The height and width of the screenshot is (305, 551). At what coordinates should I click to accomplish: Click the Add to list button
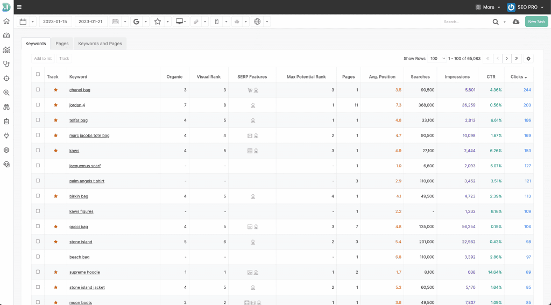click(43, 59)
